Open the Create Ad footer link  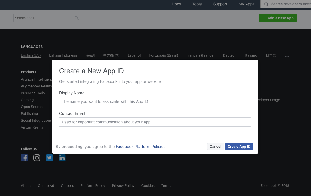(x=46, y=186)
